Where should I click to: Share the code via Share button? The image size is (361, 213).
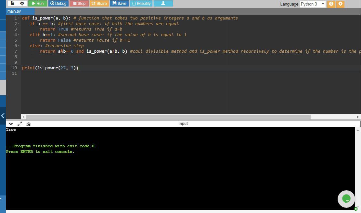click(x=99, y=3)
